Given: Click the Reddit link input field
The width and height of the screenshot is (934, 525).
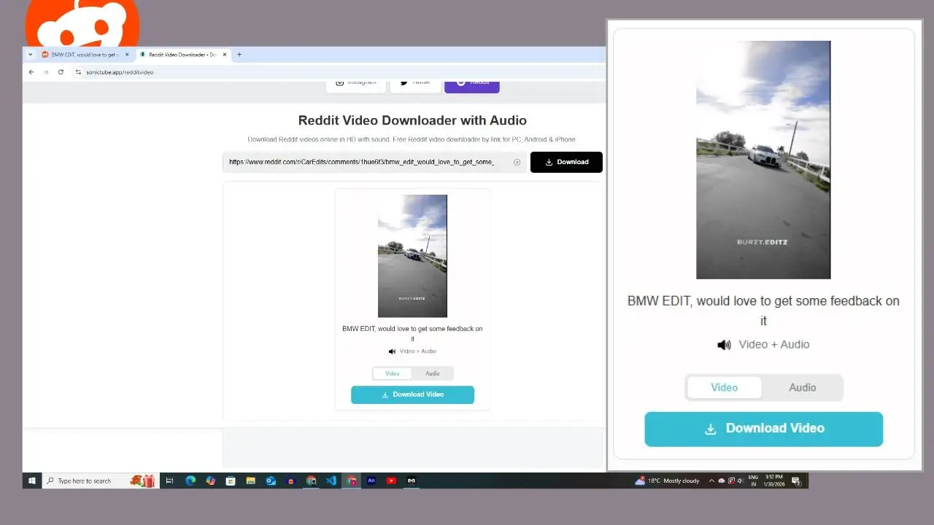Looking at the screenshot, I should click(x=374, y=162).
